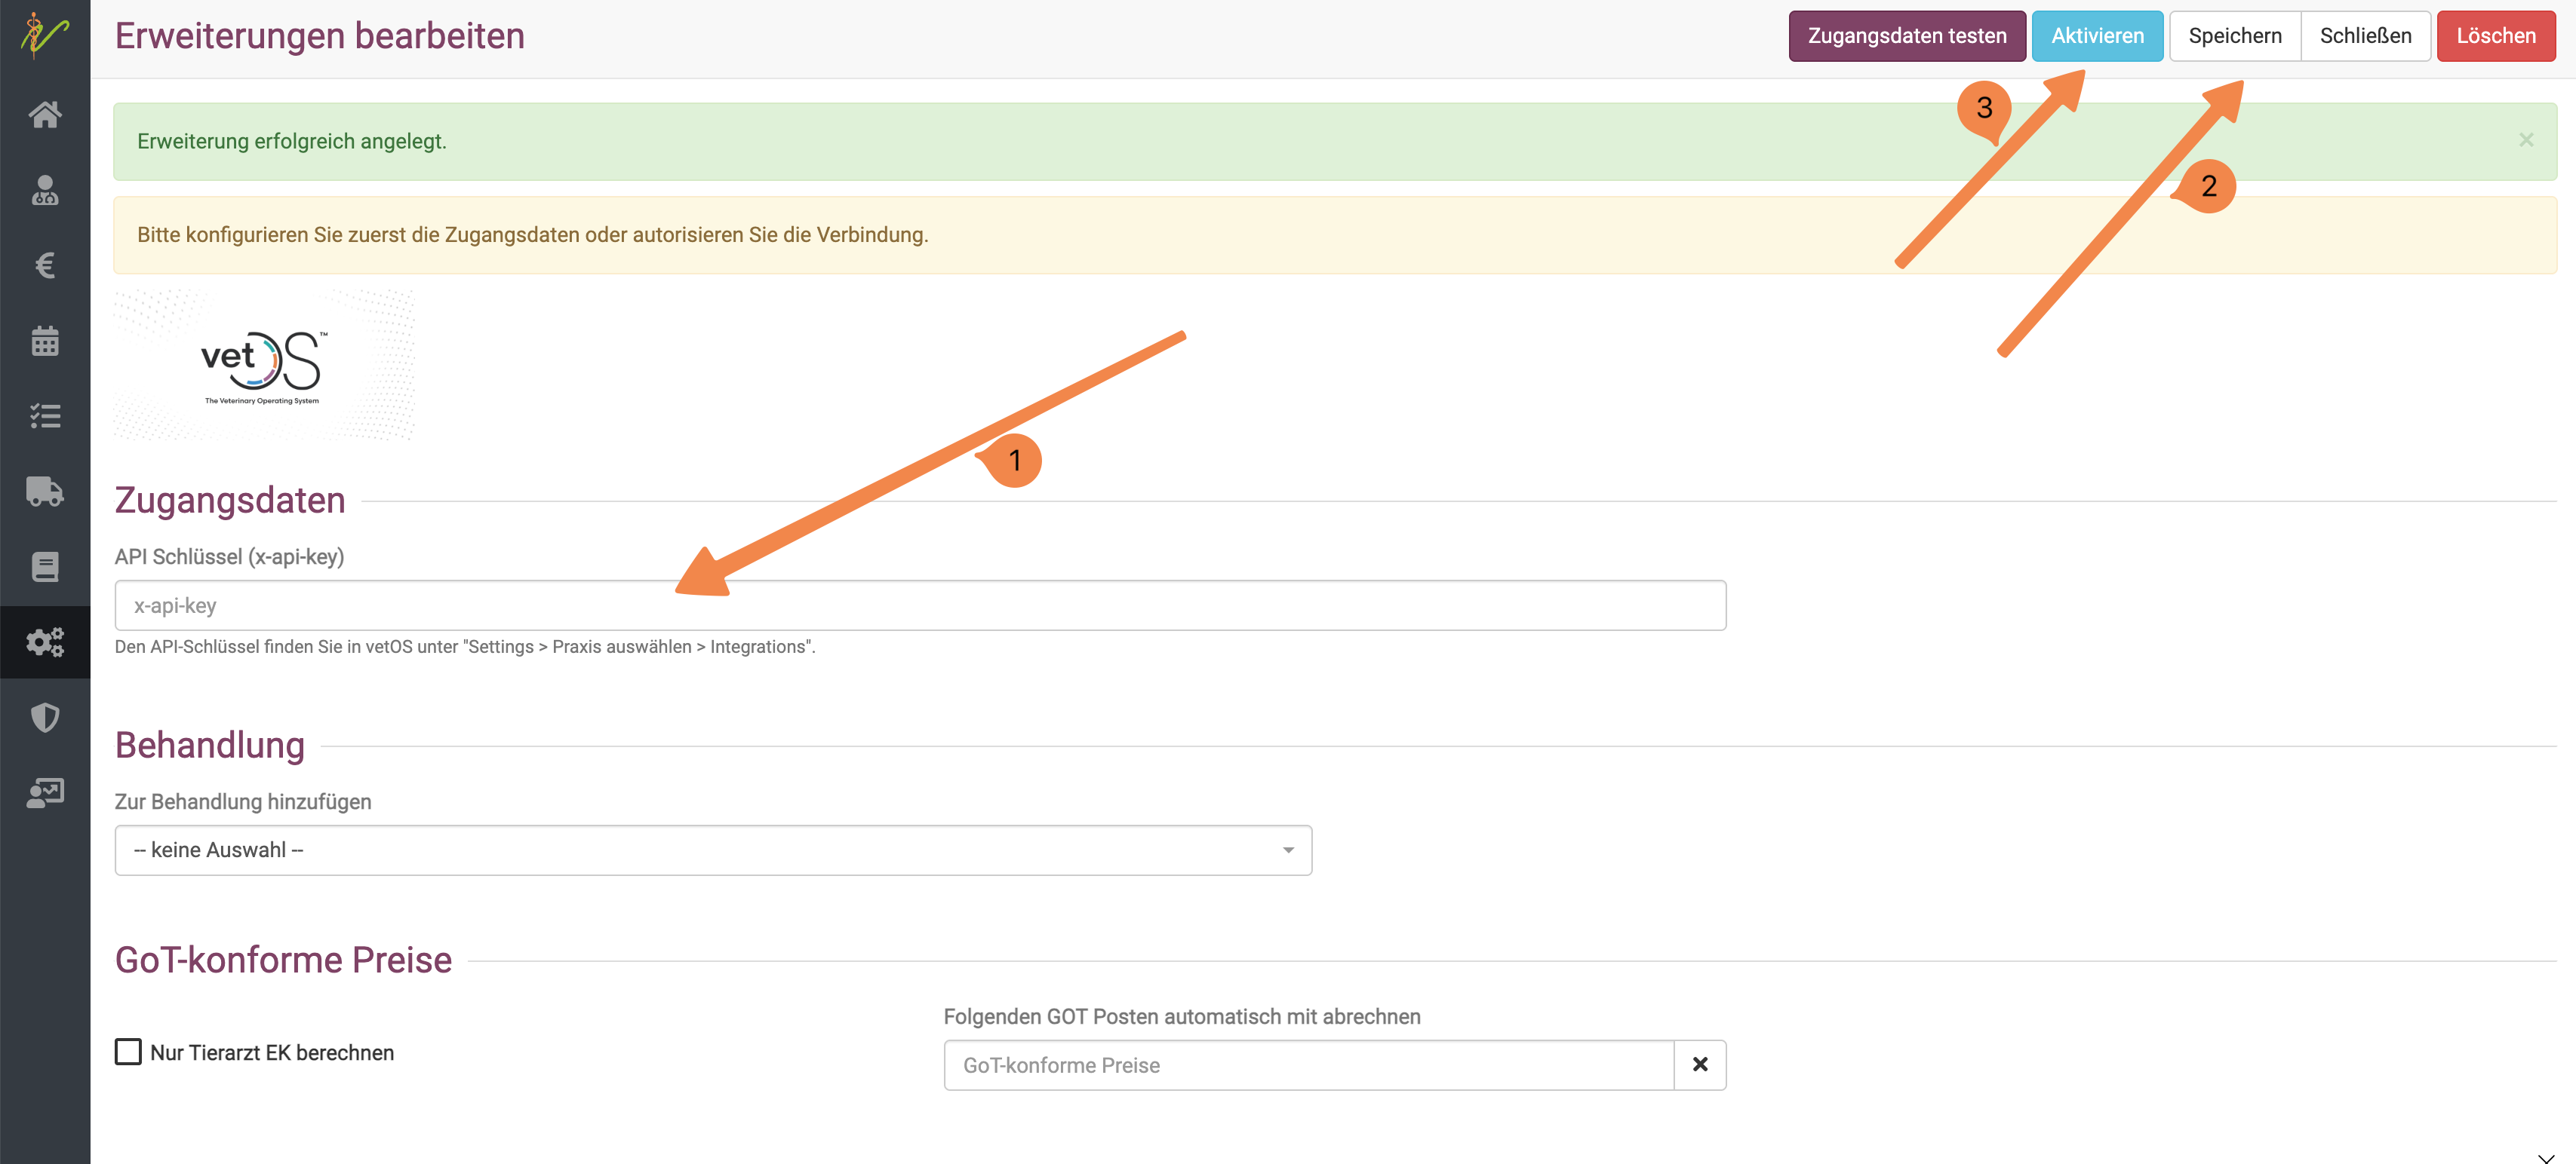Viewport: 2576px width, 1164px height.
Task: Clear the GoT-konforme Preise field
Action: (1700, 1065)
